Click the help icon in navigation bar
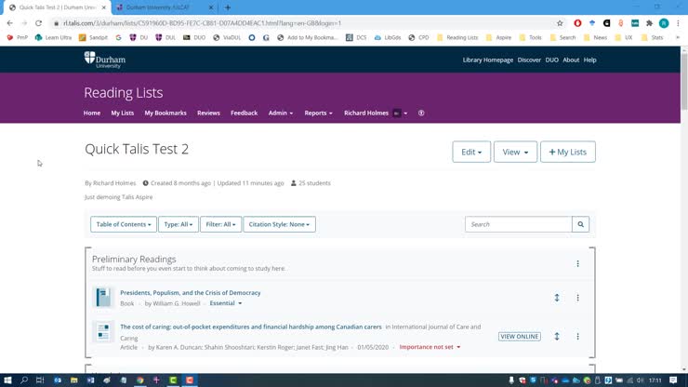 (x=421, y=113)
